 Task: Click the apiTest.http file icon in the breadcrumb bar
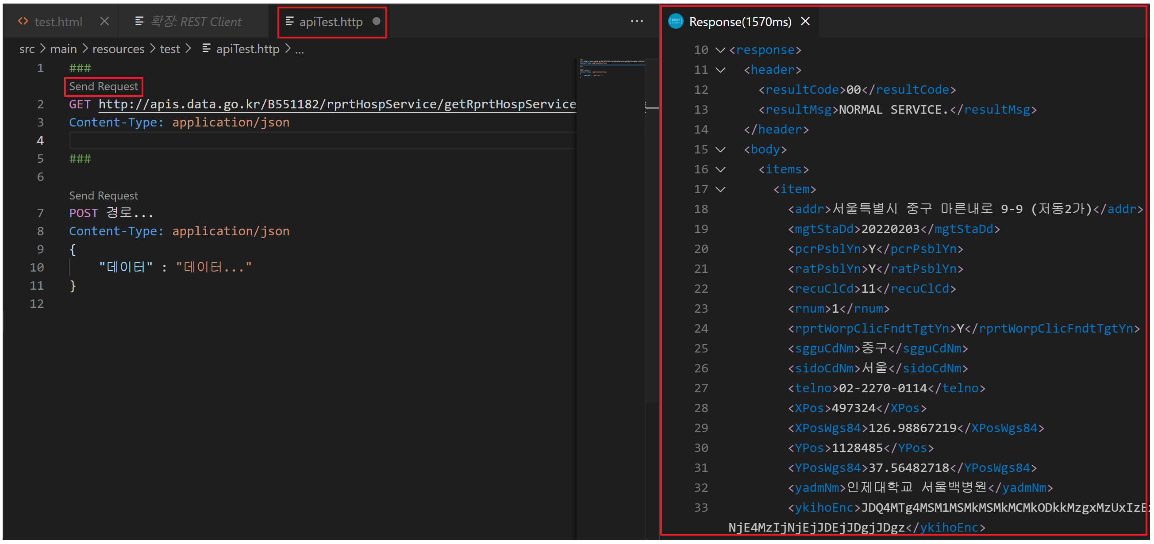tap(206, 49)
